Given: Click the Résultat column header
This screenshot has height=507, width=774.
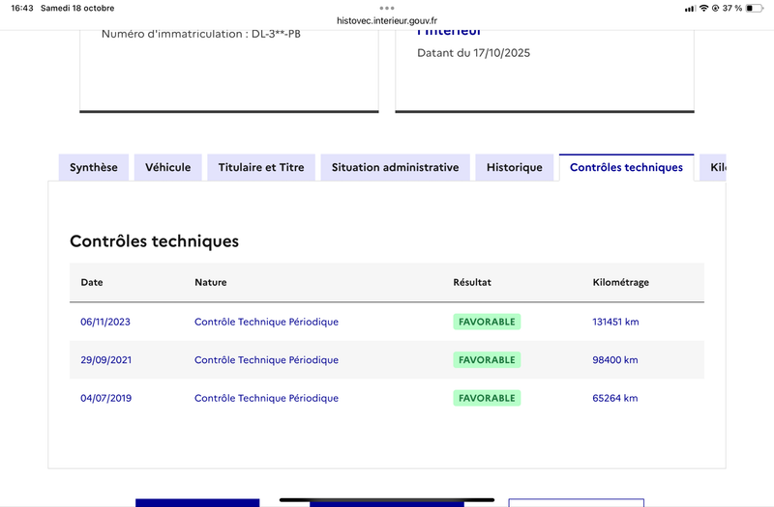Looking at the screenshot, I should (472, 282).
